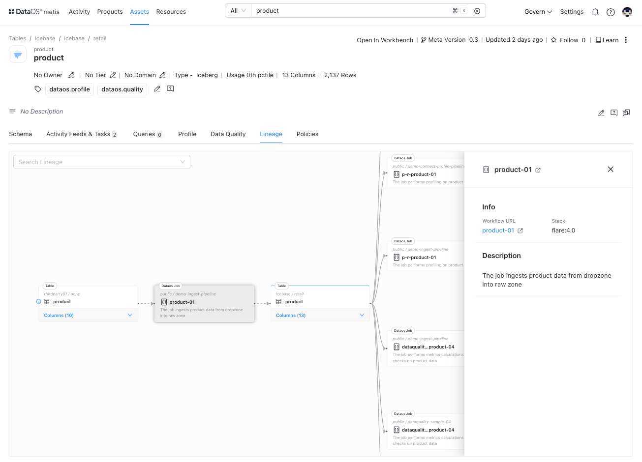Open the three-dot more options menu
This screenshot has height=462, width=642.
pos(626,40)
